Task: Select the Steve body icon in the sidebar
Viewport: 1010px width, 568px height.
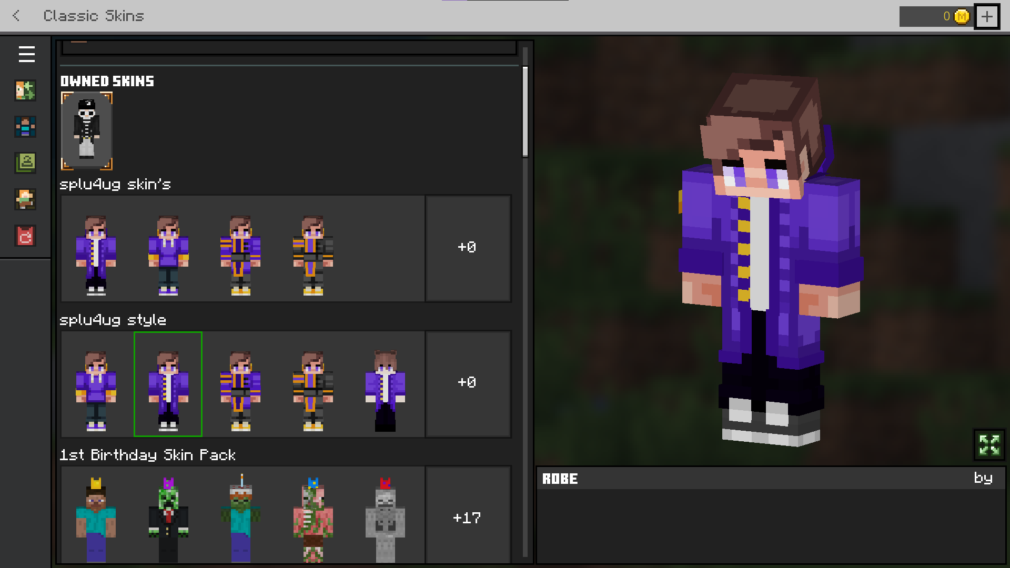Action: [25, 127]
